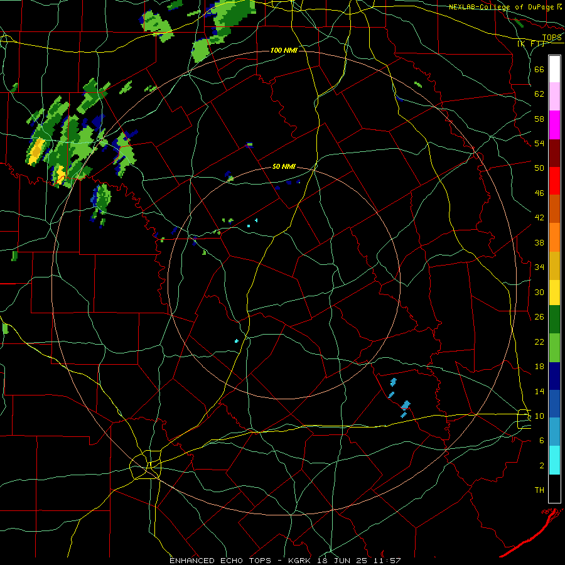Click the light pink legend swatch

554,96
